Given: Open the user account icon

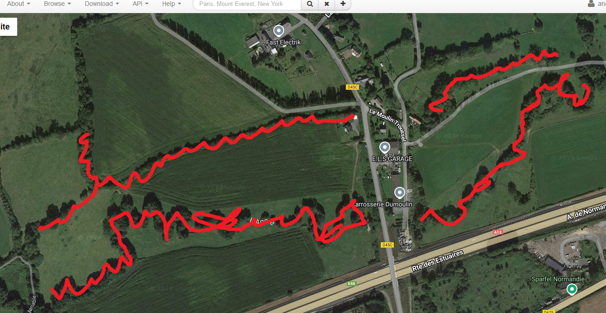Looking at the screenshot, I should (x=591, y=4).
